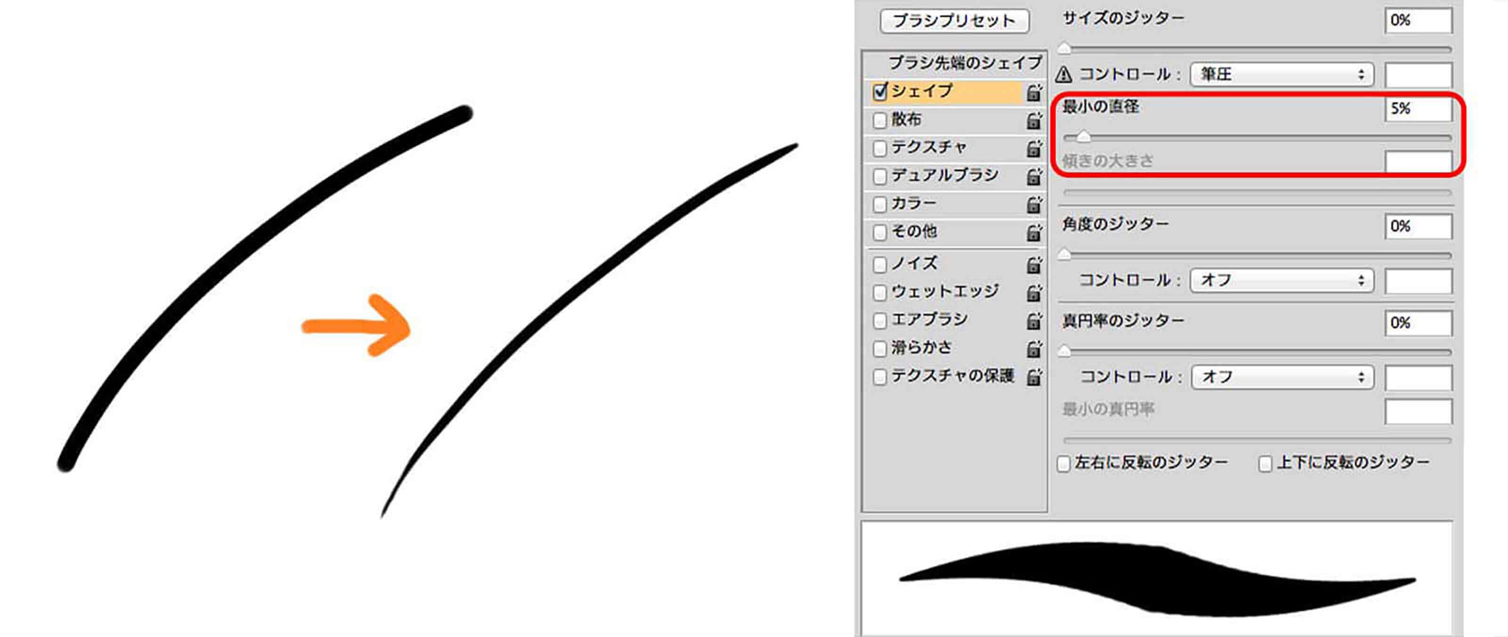The image size is (1508, 637).
Task: Click lock icon next to カラー
Action: coord(1034,204)
